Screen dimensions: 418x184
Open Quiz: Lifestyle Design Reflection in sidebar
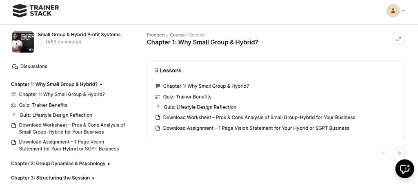point(56,115)
